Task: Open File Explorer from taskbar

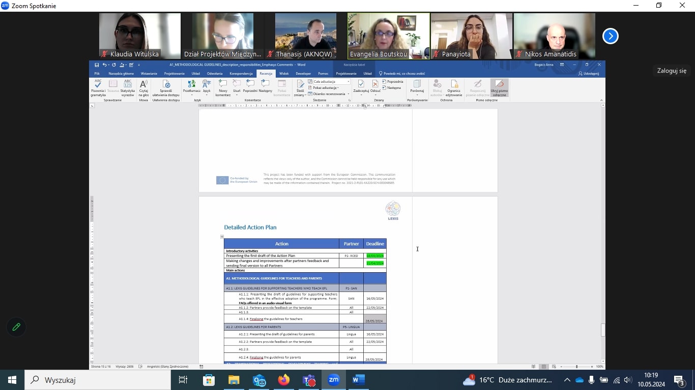Action: pos(234,380)
